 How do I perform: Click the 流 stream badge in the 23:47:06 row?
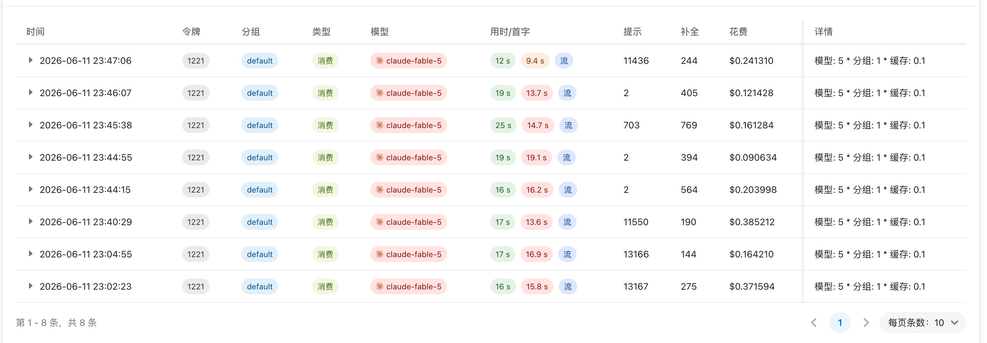[564, 61]
